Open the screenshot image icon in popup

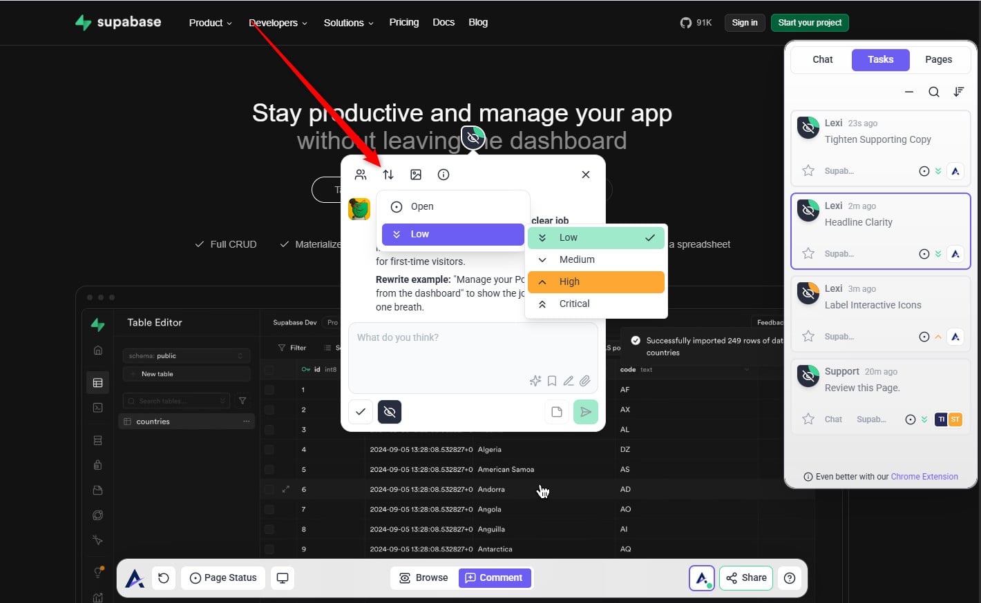[416, 175]
